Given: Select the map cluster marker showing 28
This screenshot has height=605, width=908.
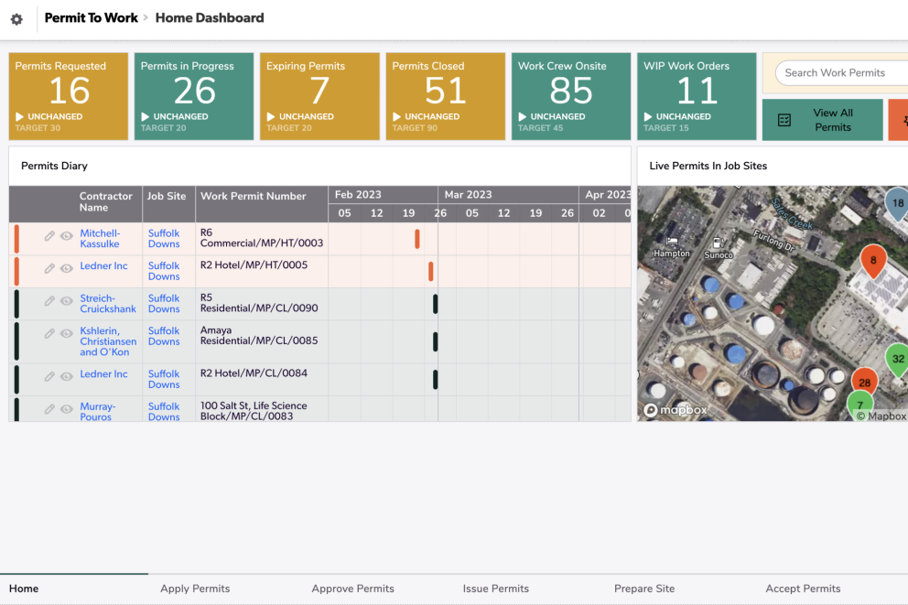Looking at the screenshot, I should click(864, 382).
